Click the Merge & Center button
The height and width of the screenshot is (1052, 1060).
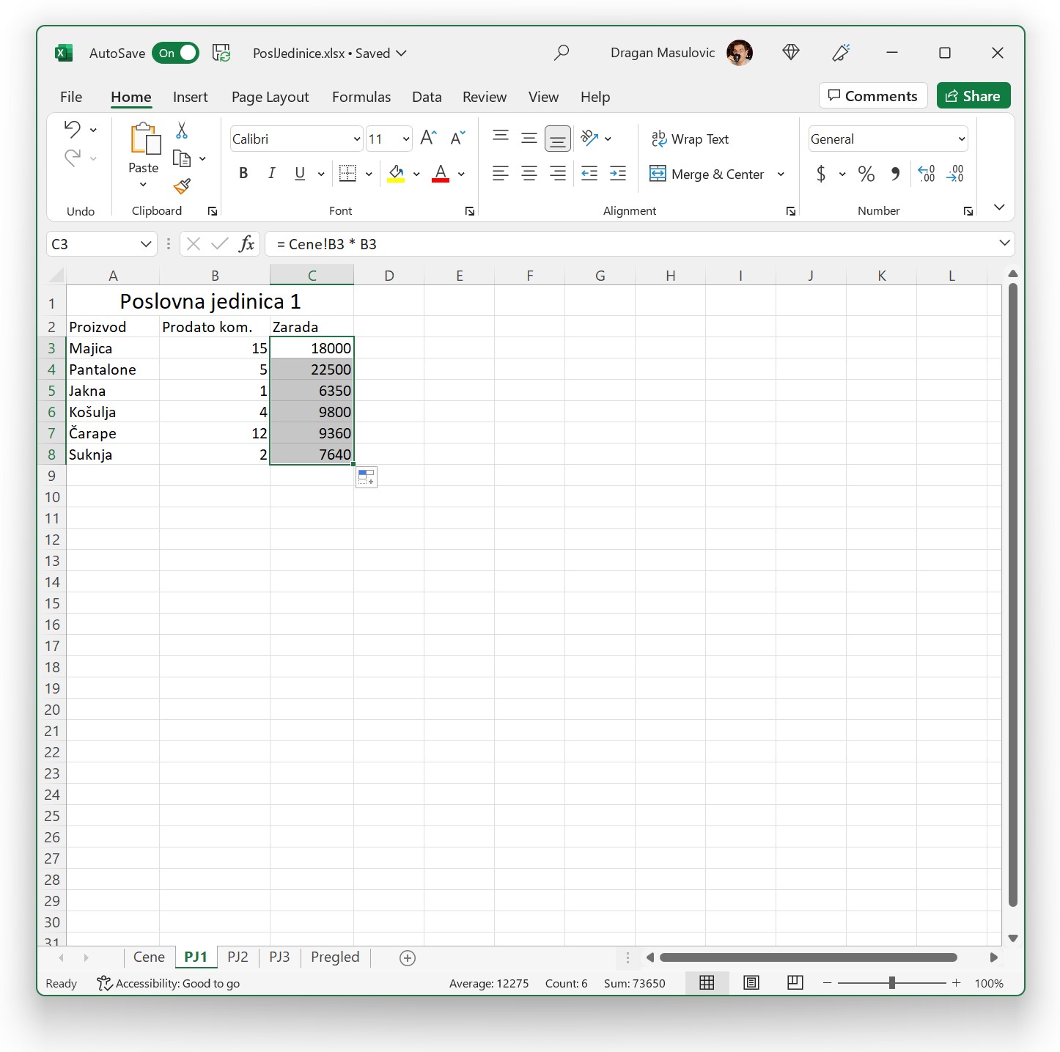point(707,174)
